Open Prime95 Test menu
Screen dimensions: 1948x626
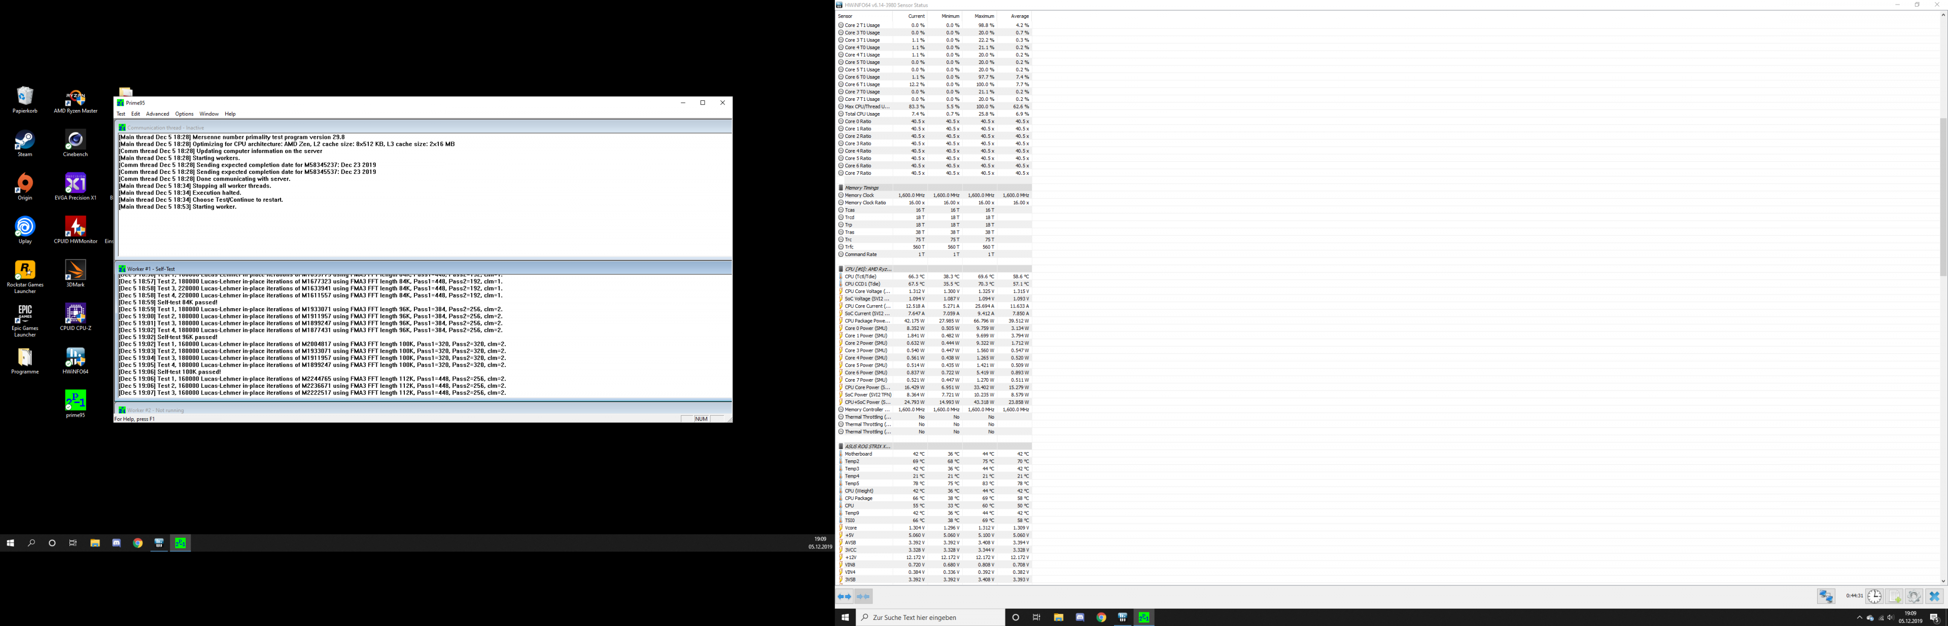pyautogui.click(x=120, y=114)
